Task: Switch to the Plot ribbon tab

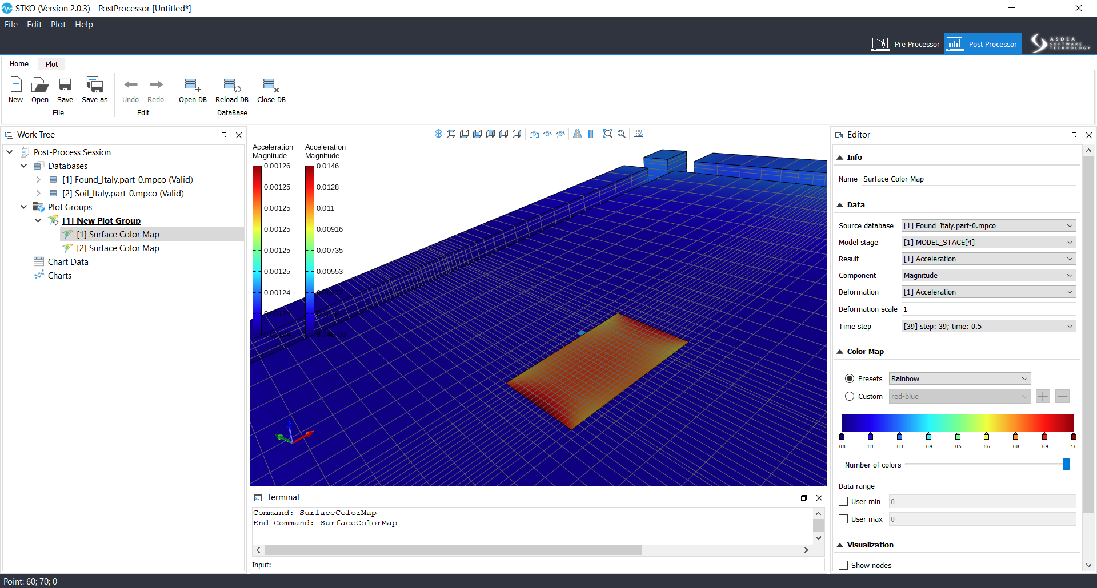Action: coord(51,64)
